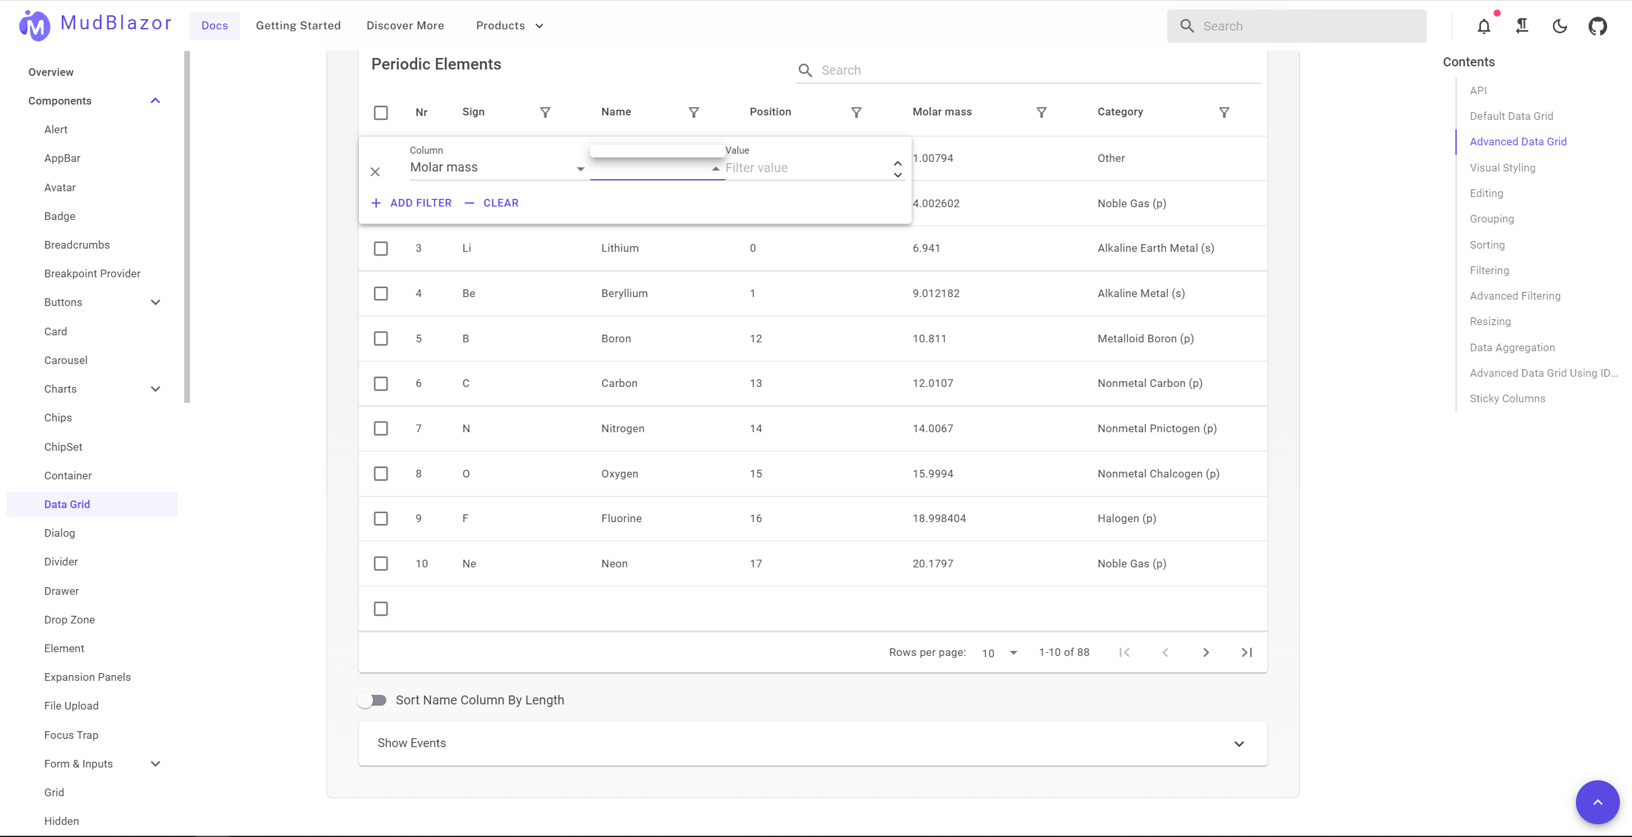The height and width of the screenshot is (837, 1632).
Task: Advance to the next page of elements
Action: 1206,652
